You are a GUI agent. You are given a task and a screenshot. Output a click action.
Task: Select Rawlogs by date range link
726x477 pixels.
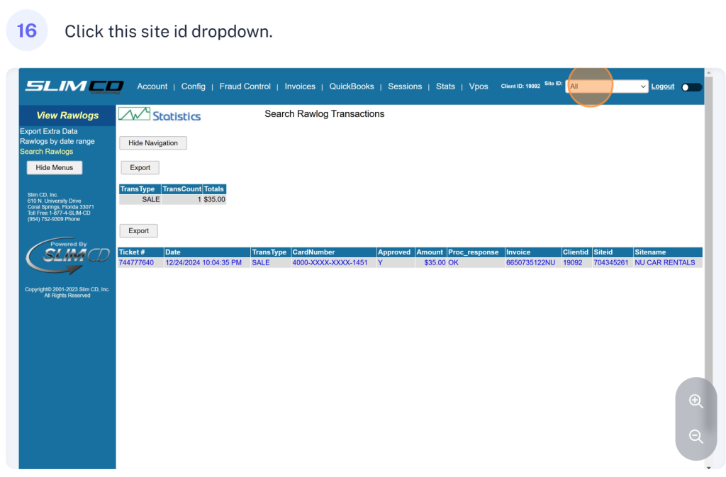[57, 141]
